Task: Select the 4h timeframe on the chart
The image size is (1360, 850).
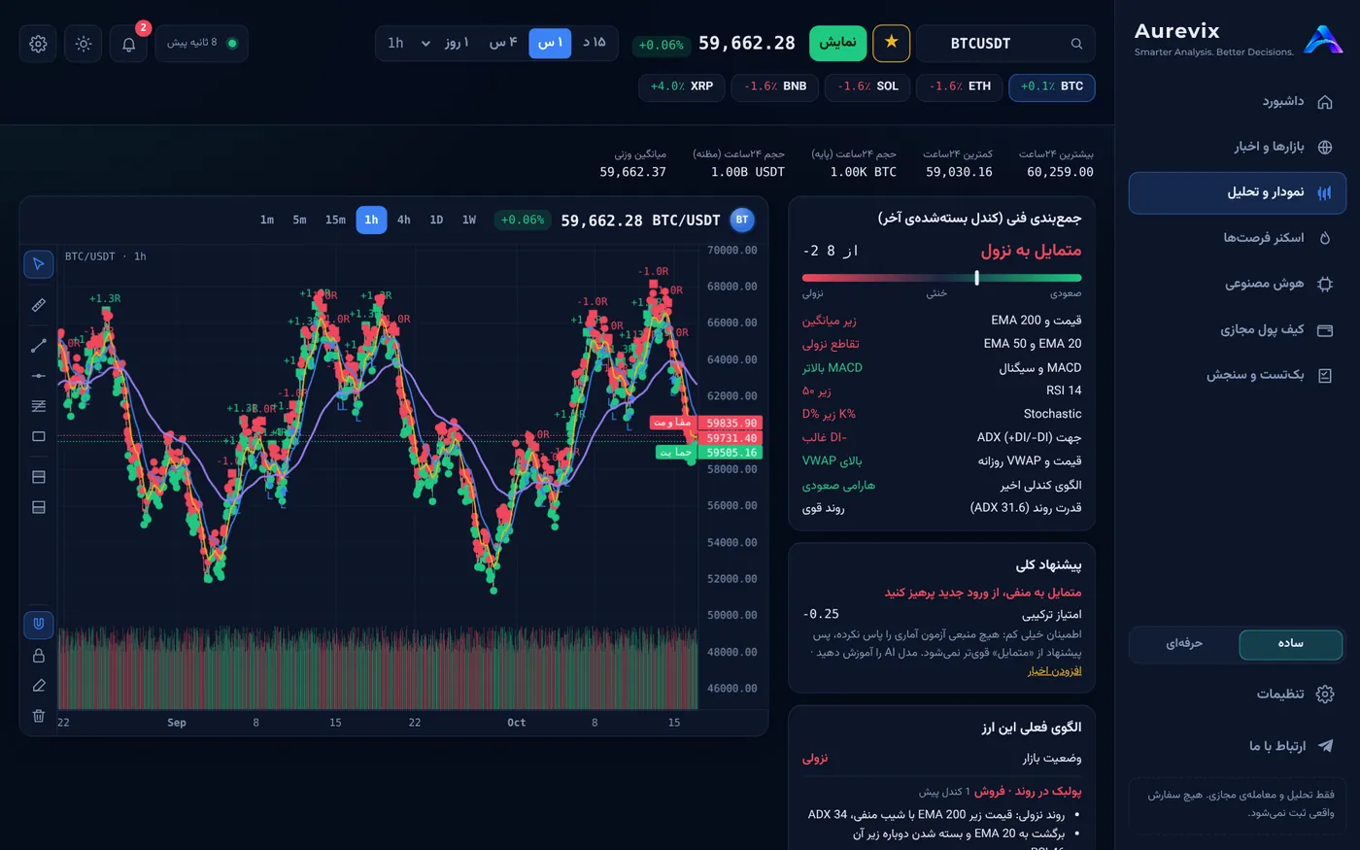Action: 404,220
